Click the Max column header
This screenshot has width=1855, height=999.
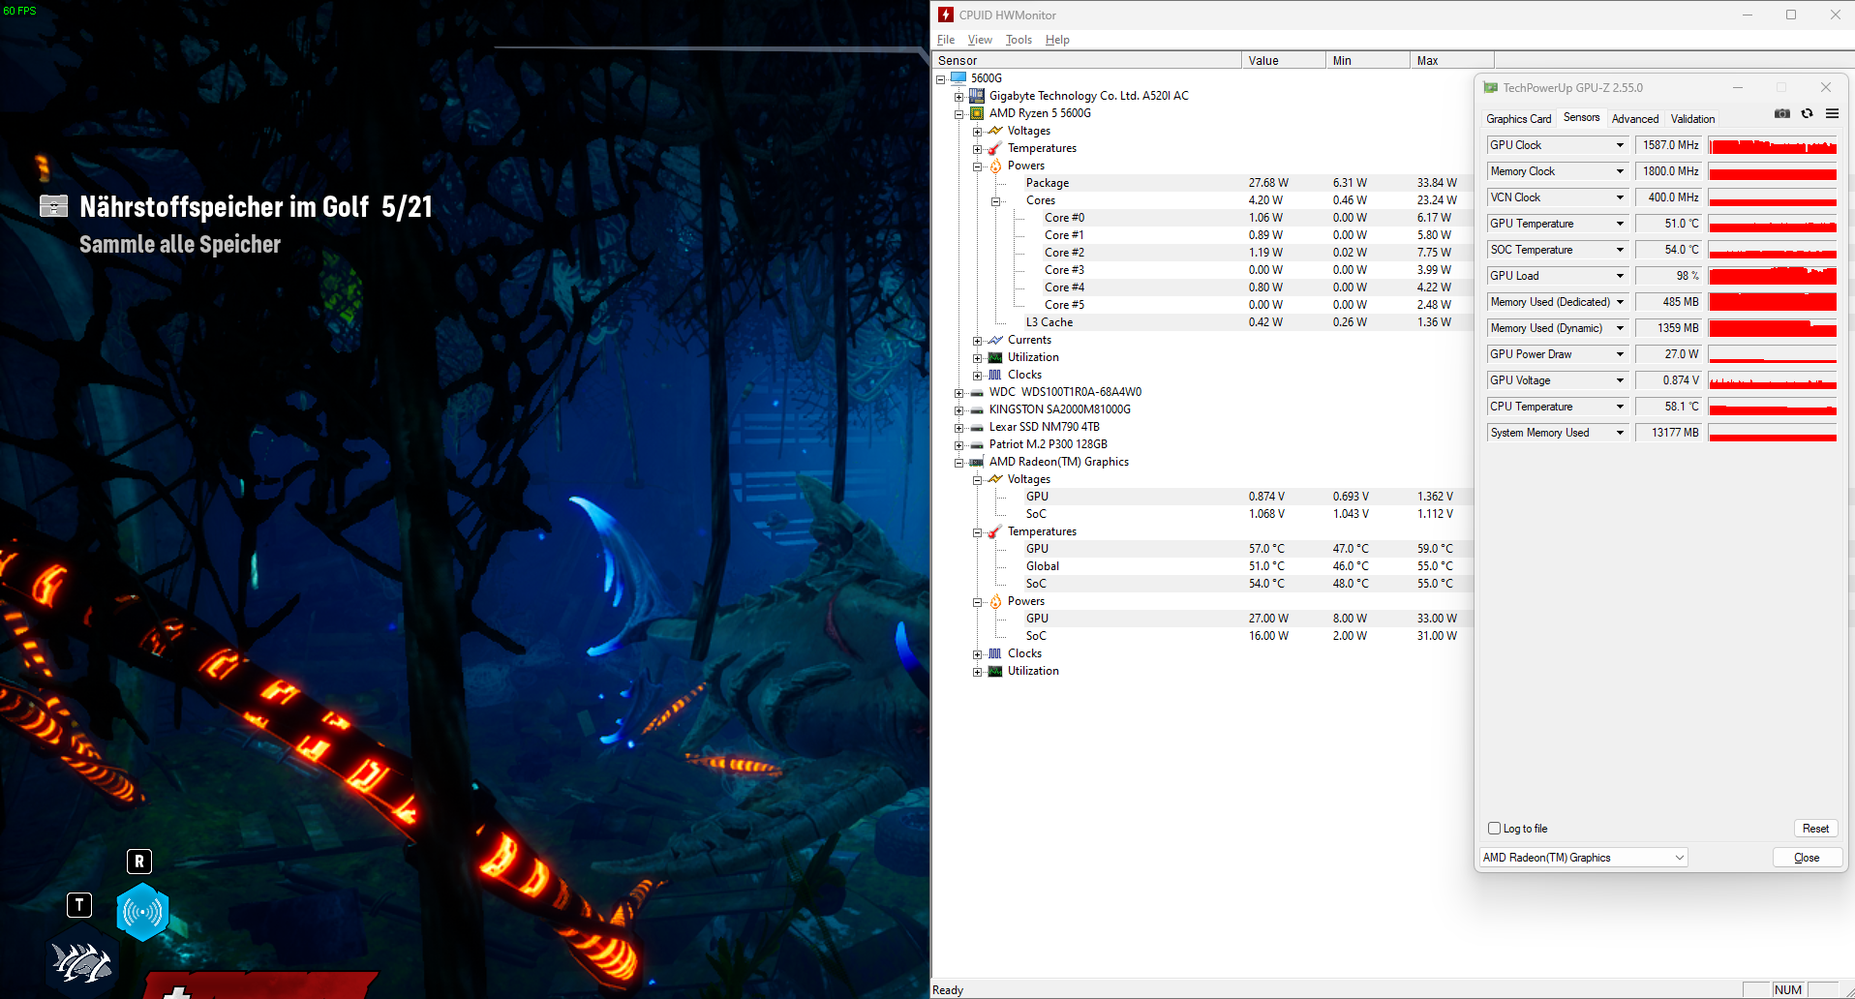coord(1452,60)
